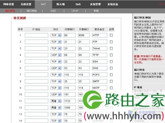Enable the NNTP rule checkbox in row 9
165x123 pixels.
pos(111,88)
